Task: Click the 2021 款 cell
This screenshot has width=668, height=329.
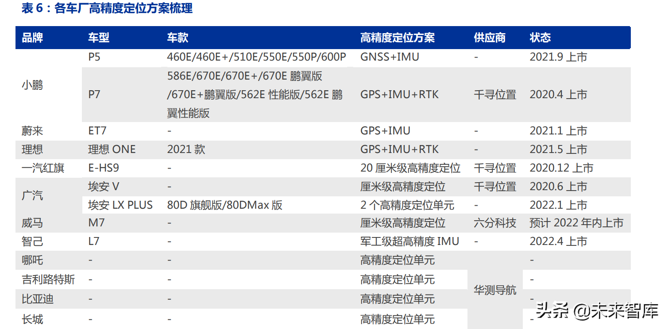Action: tap(186, 149)
